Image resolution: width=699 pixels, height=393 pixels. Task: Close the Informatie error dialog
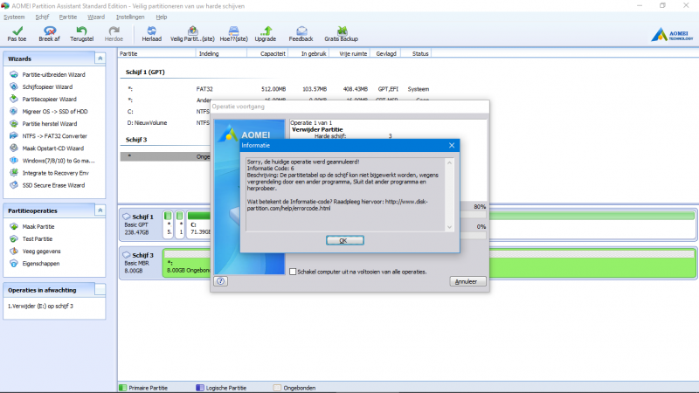tap(452, 146)
